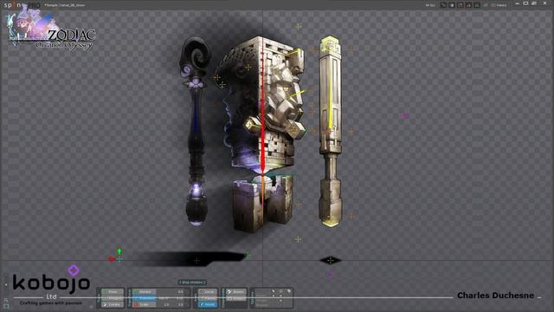Toggle Bones compensation
Image resolution: width=554 pixels, height=312 pixels.
pyautogui.click(x=236, y=292)
